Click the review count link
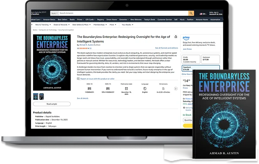 pos(91,49)
